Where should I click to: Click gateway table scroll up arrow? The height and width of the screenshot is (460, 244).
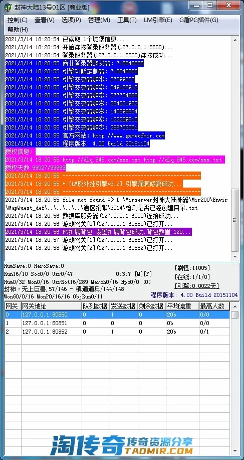(x=234, y=306)
